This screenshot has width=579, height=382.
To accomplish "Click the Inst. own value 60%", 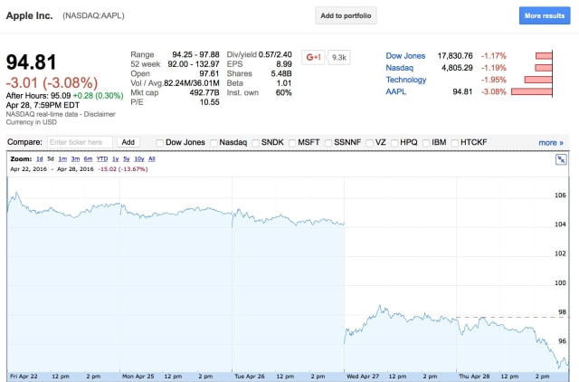I will click(283, 92).
